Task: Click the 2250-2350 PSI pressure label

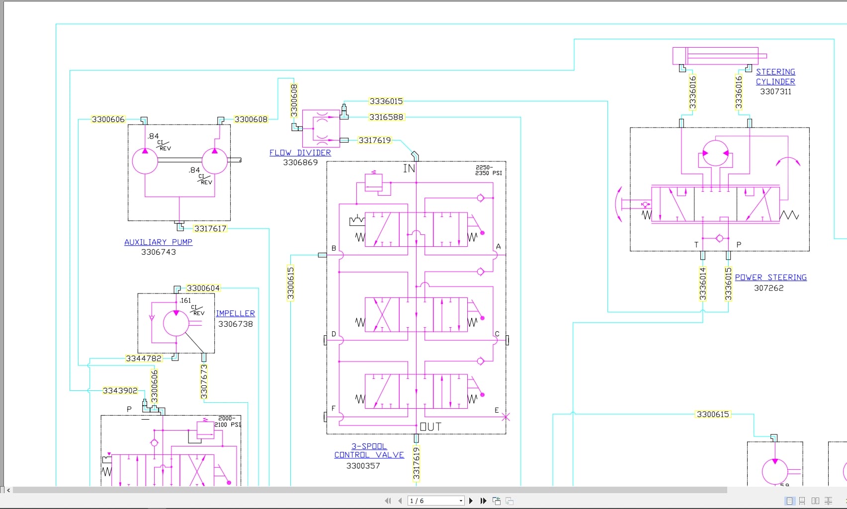Action: point(488,170)
